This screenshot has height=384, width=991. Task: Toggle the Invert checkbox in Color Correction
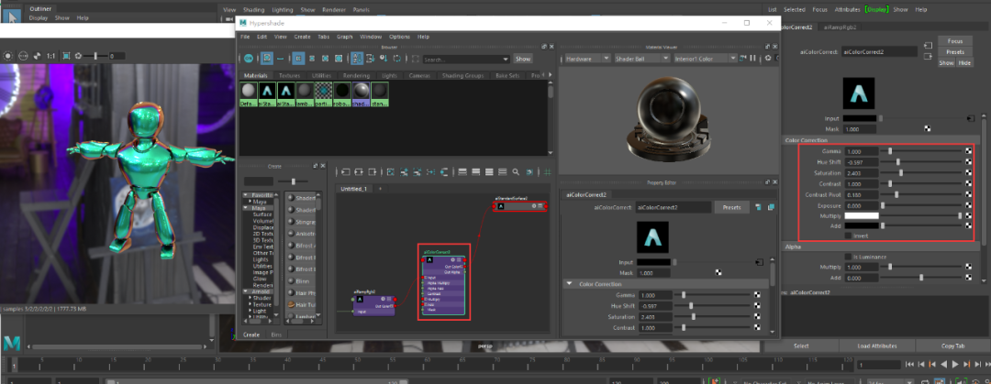tap(848, 236)
